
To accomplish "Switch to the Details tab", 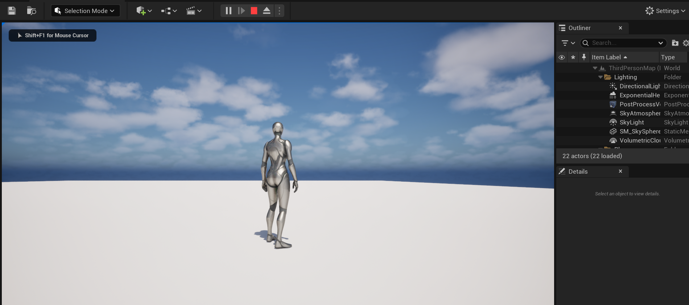I will 578,171.
